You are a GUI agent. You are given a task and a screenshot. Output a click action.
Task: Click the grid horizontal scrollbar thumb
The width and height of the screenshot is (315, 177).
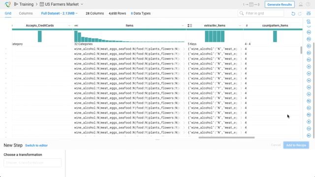tap(226, 138)
